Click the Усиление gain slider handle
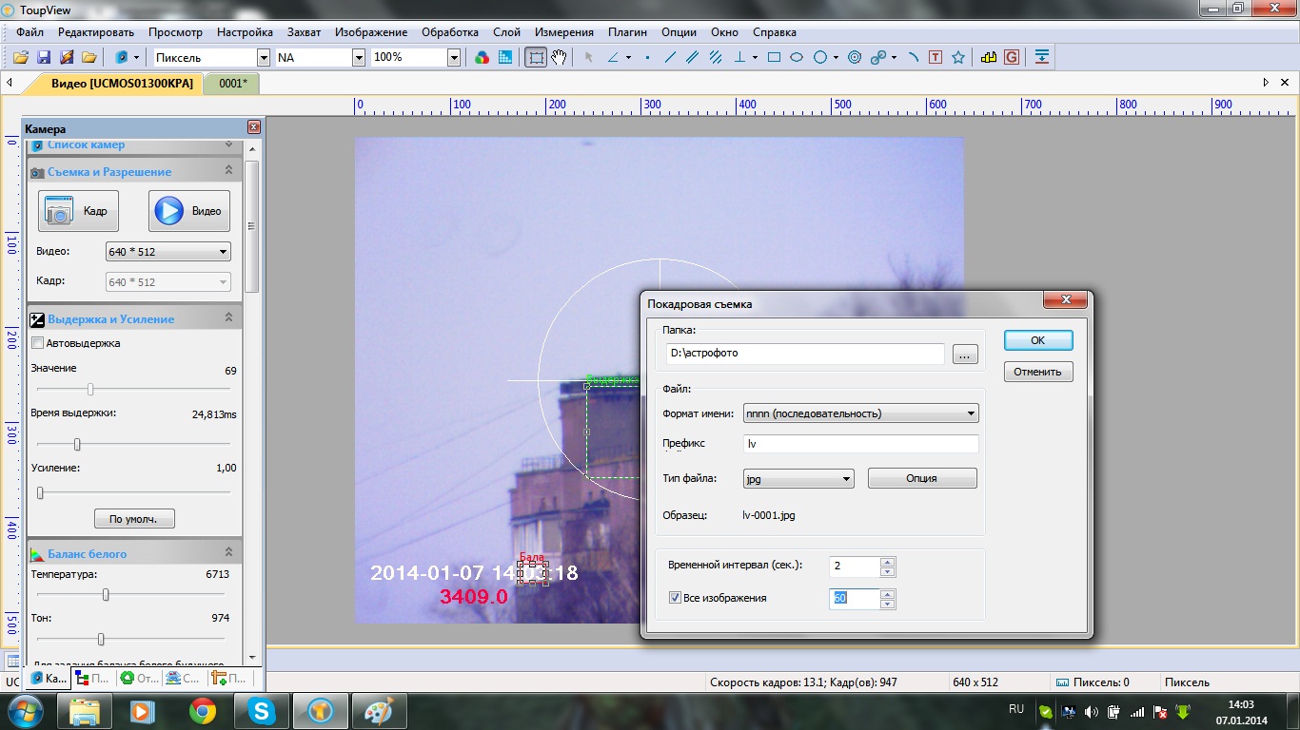This screenshot has width=1300, height=730. 40,492
